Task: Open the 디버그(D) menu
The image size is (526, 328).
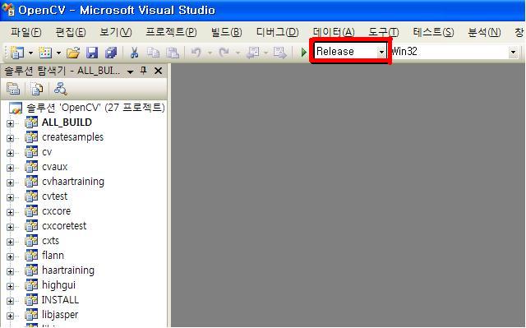Action: pyautogui.click(x=277, y=32)
